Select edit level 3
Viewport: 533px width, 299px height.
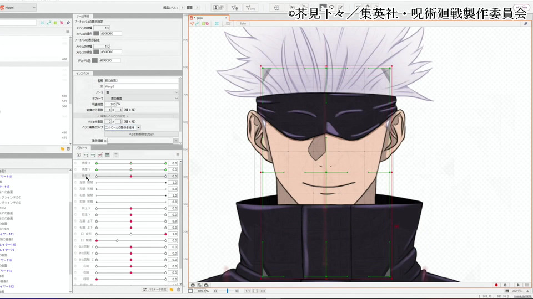pyautogui.click(x=197, y=7)
